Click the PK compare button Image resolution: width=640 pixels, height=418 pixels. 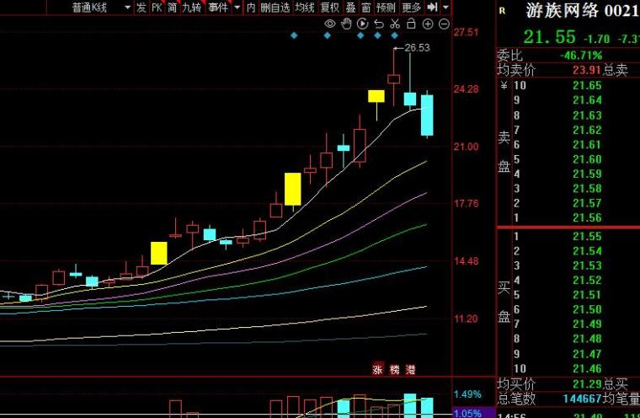pos(157,8)
